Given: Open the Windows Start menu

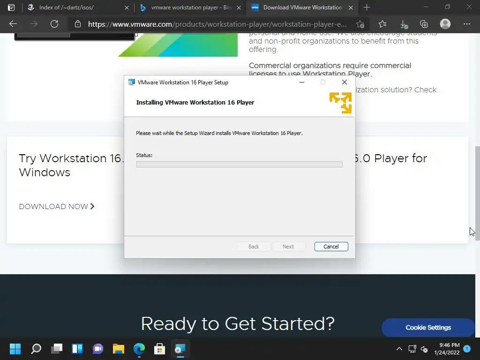Looking at the screenshot, I should coord(15,349).
